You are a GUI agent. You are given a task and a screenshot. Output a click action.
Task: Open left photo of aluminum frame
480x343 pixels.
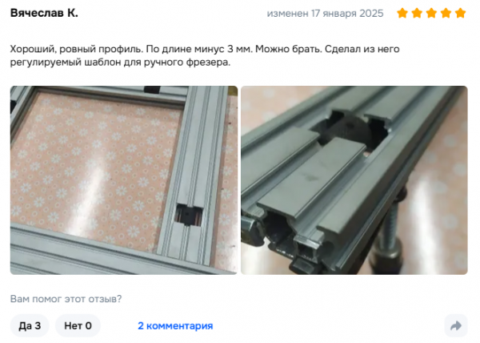point(124,180)
